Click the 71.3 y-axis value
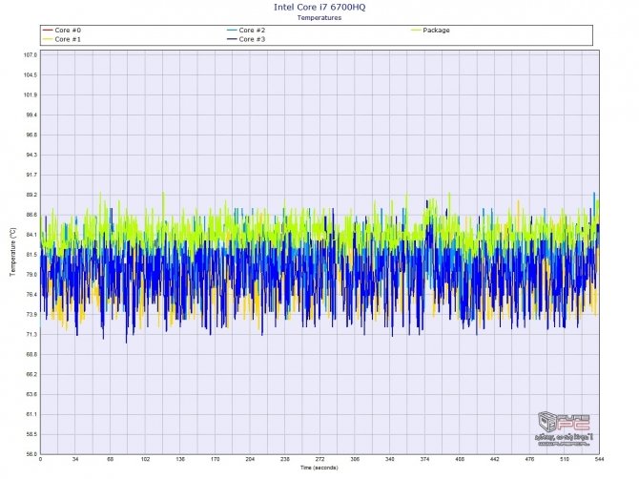This screenshot has height=479, width=639. 31,335
